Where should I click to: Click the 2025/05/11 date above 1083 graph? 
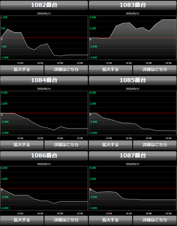(133, 13)
